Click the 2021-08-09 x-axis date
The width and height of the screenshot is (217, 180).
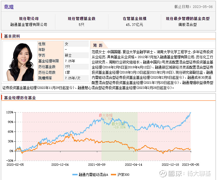97,165
